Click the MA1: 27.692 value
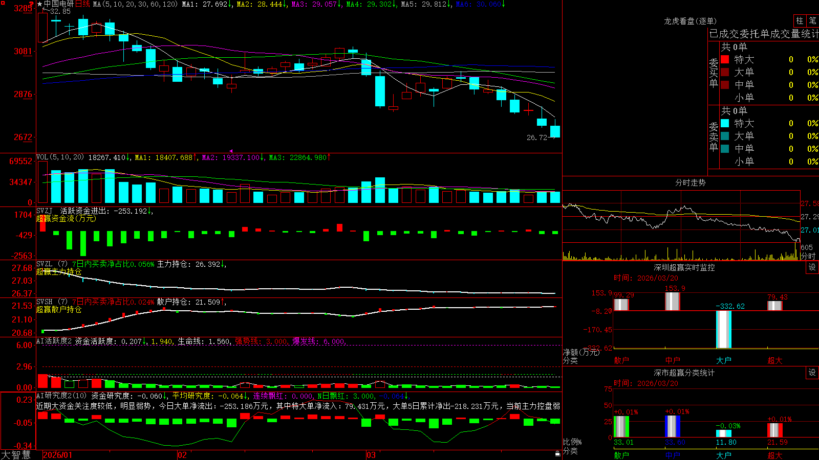The image size is (819, 460). 207,4
